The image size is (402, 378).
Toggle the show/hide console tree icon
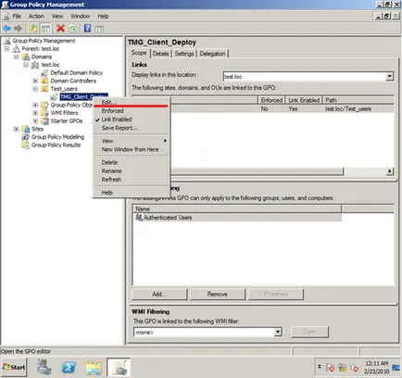click(x=45, y=29)
